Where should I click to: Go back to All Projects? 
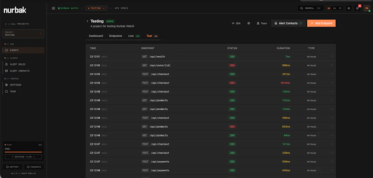coord(17,24)
